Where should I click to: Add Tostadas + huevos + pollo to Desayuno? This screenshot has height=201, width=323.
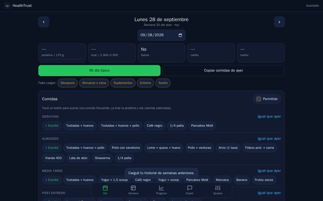pos(120,126)
